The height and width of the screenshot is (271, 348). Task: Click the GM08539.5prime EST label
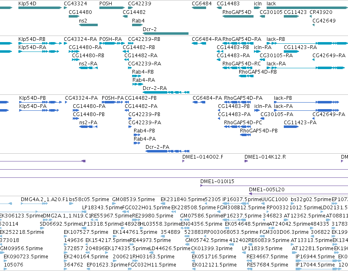[133, 199]
